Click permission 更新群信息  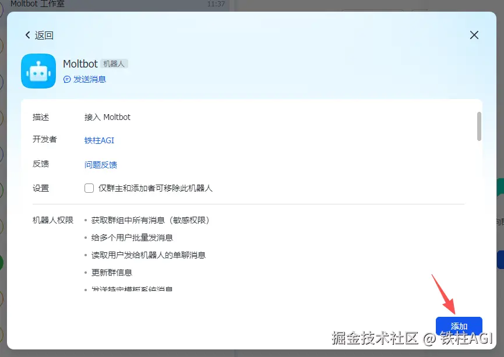pyautogui.click(x=112, y=273)
